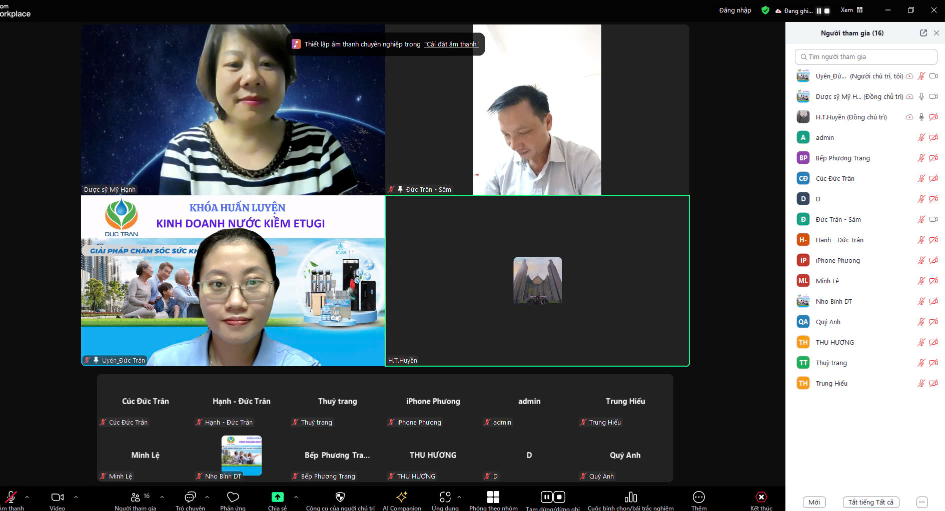Toggle camera for Trung Hiếu in list

pyautogui.click(x=933, y=383)
